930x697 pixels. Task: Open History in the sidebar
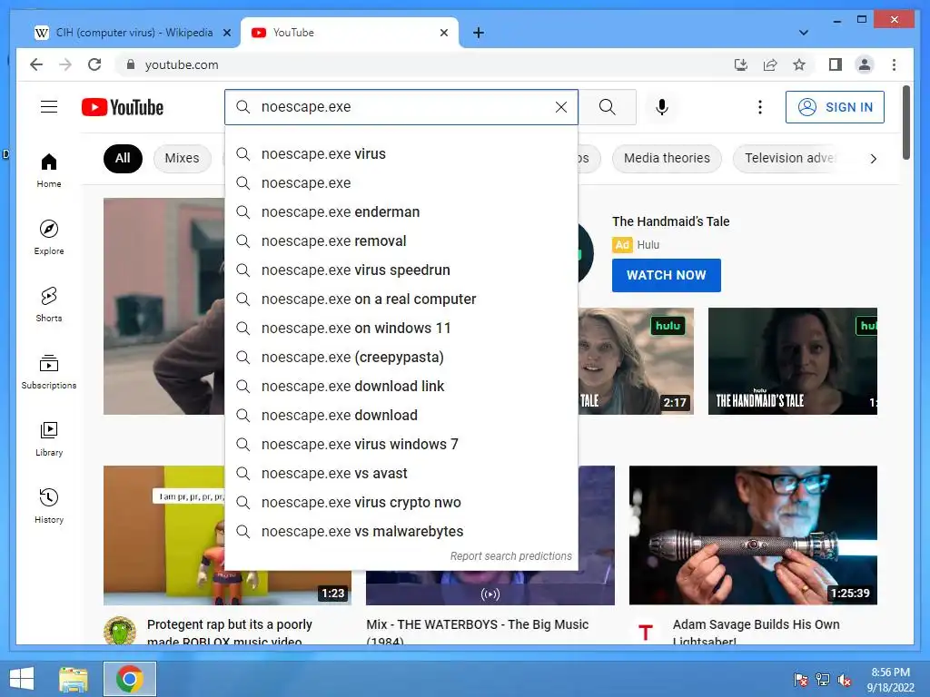point(49,506)
